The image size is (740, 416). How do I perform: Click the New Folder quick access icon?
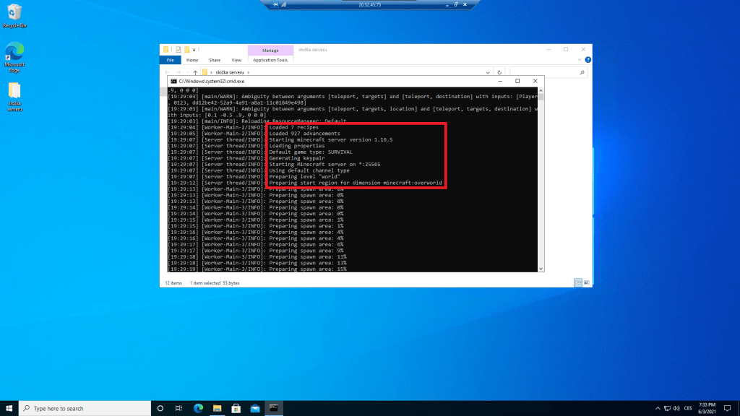pos(187,50)
